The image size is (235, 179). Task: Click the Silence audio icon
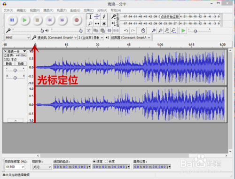116,31
